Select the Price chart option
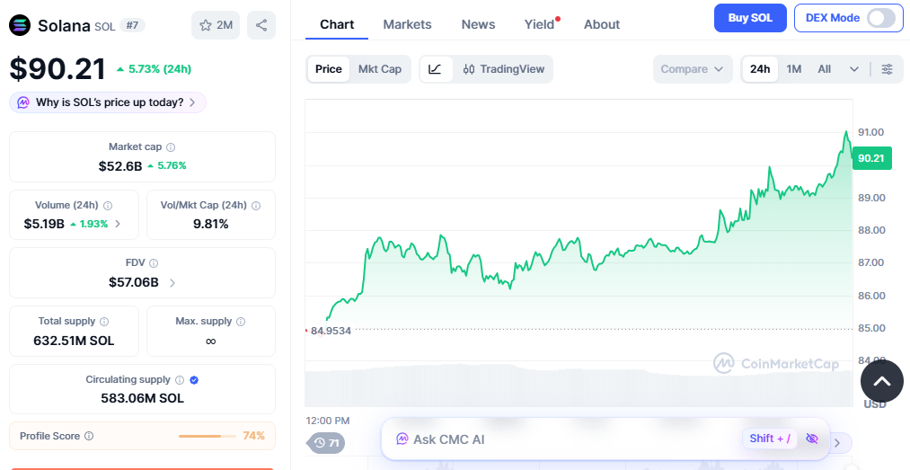Viewport: 910px width, 470px height. tap(329, 69)
